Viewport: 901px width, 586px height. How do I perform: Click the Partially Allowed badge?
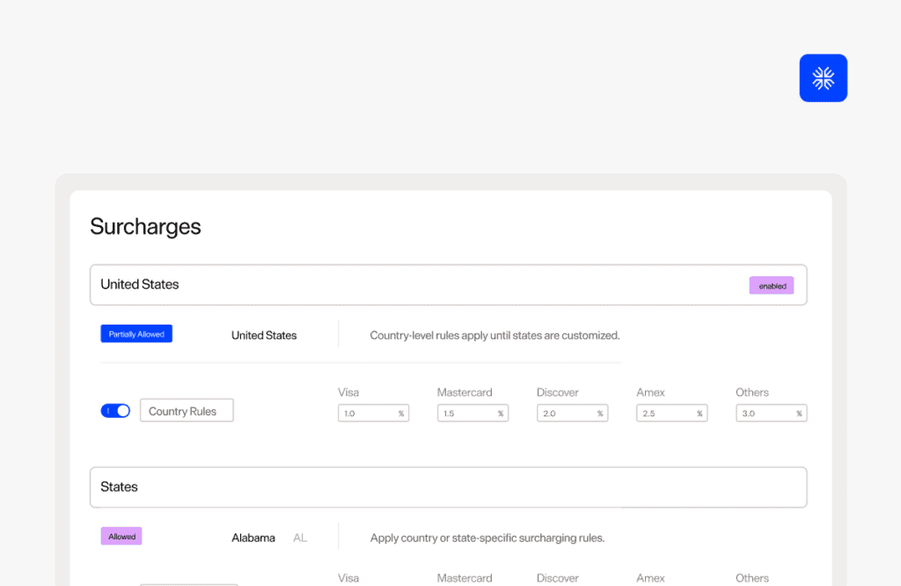click(136, 333)
